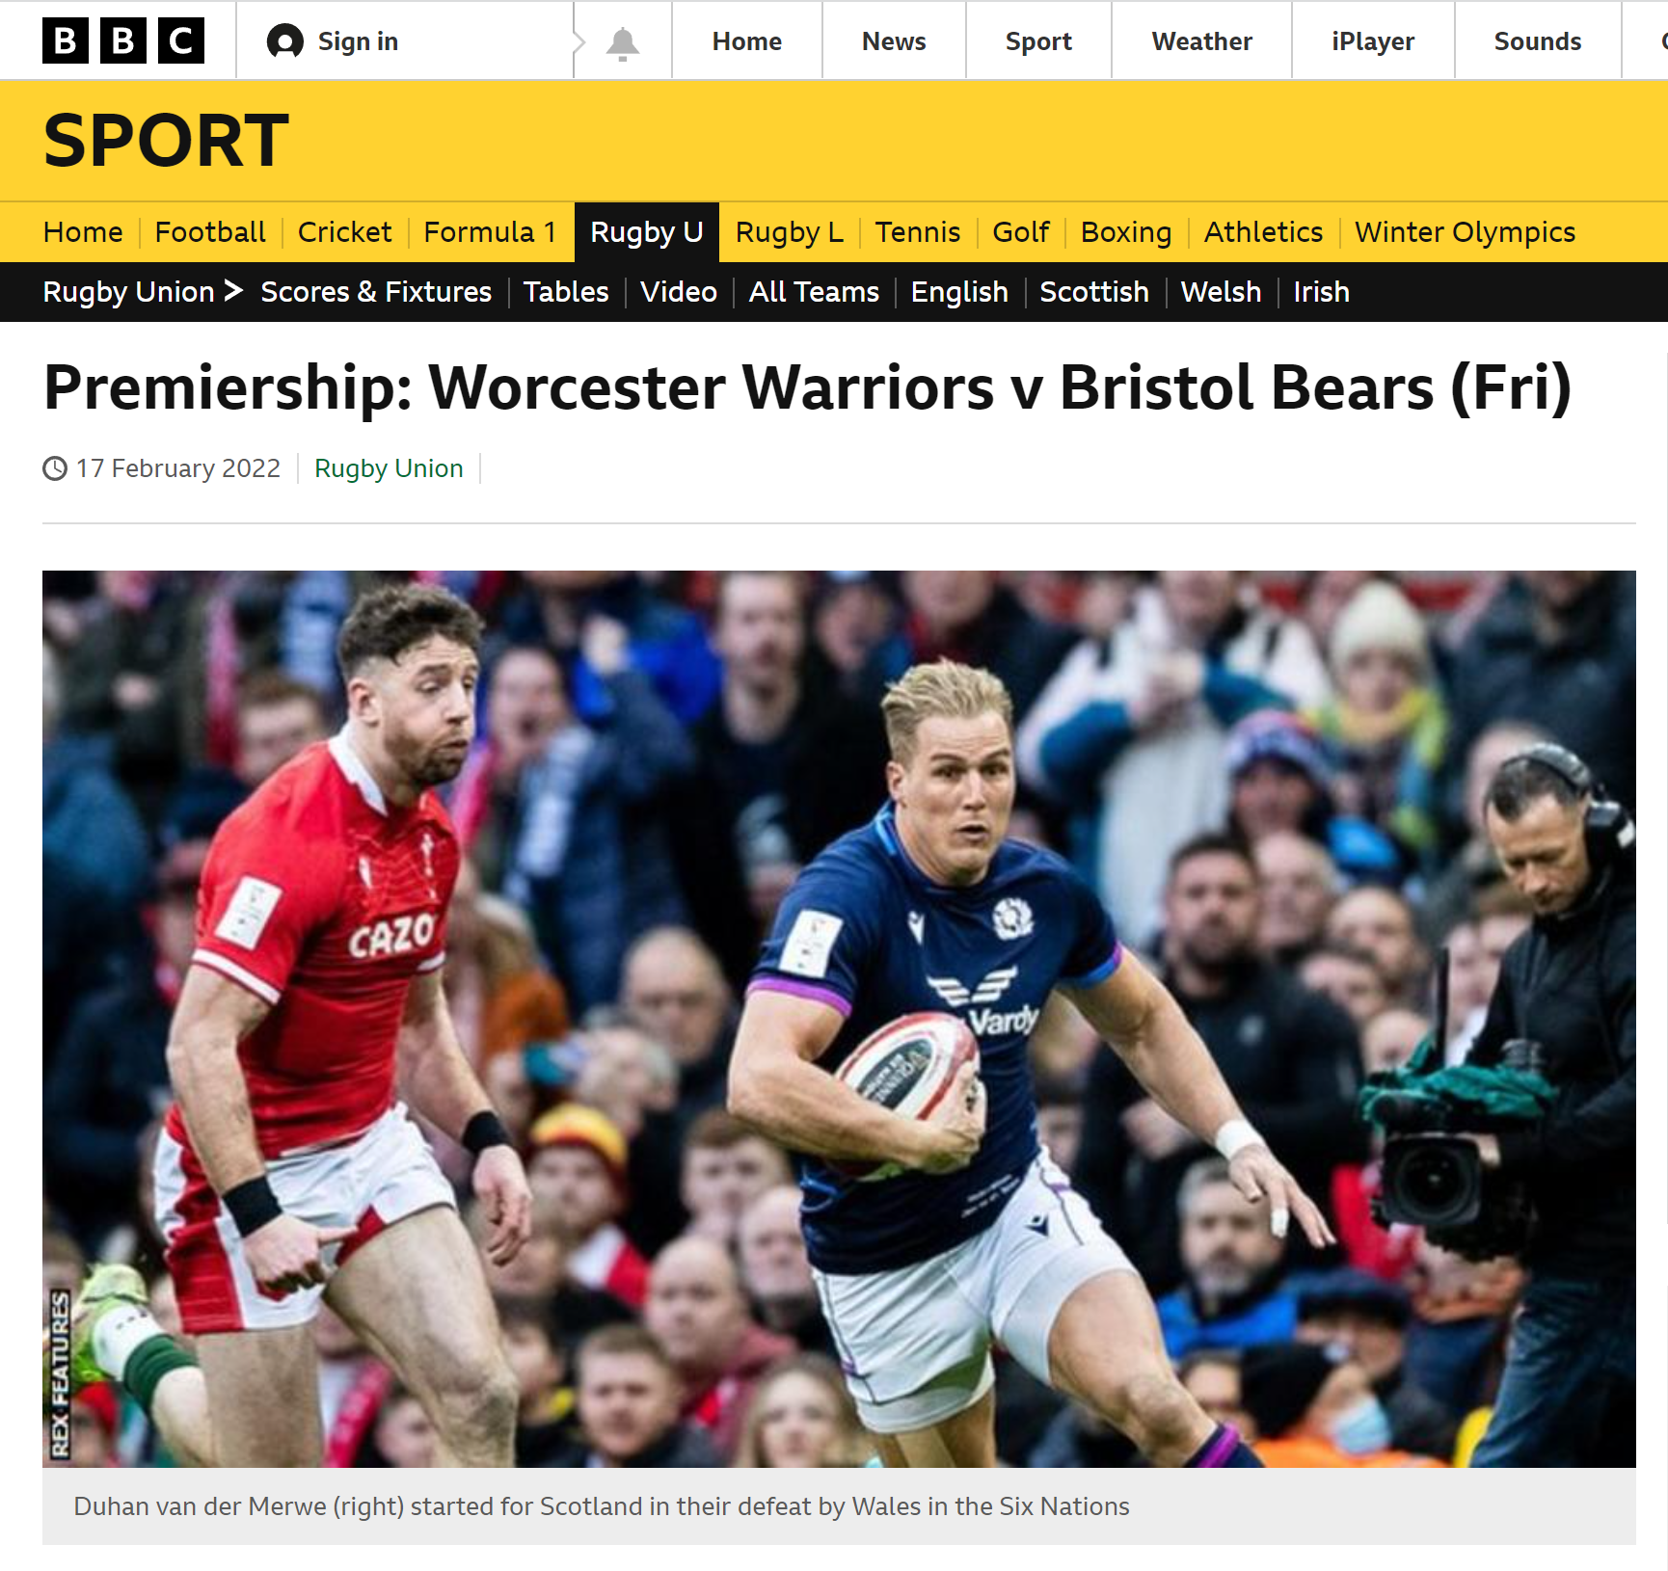The height and width of the screenshot is (1571, 1668).
Task: Select the Rugby U tab
Action: [x=647, y=232]
